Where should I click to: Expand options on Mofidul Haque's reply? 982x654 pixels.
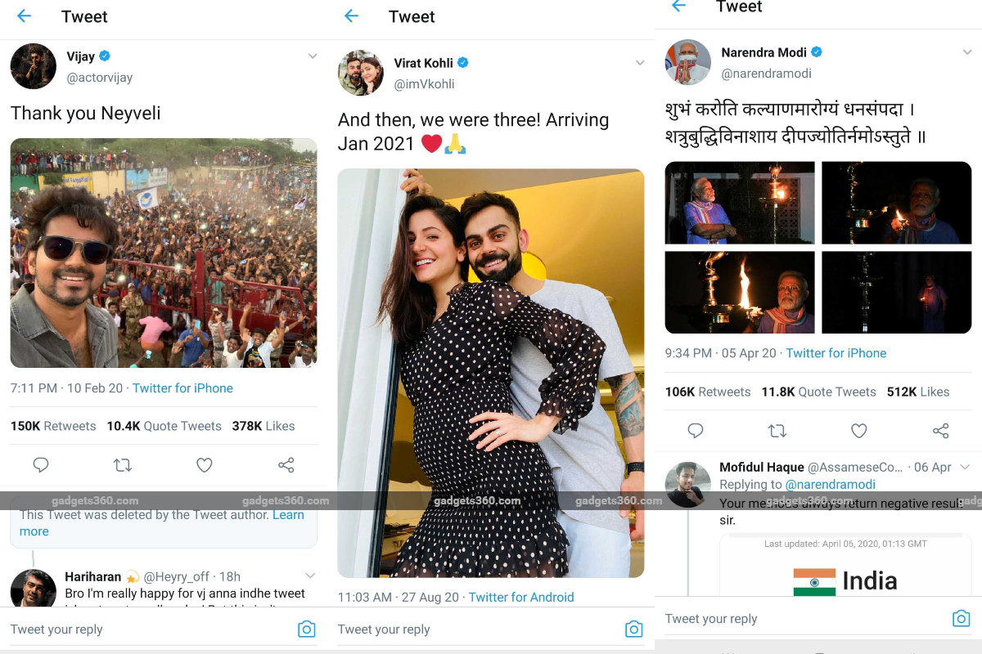(966, 467)
